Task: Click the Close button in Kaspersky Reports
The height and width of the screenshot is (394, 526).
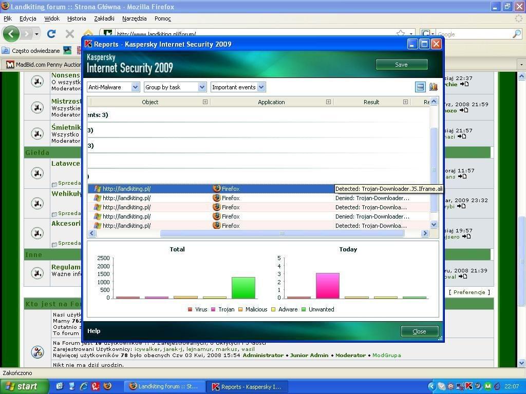Action: coord(419,331)
